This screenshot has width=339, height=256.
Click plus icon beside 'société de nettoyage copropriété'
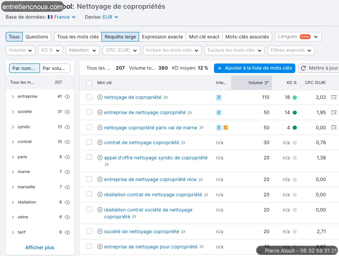[100, 232]
